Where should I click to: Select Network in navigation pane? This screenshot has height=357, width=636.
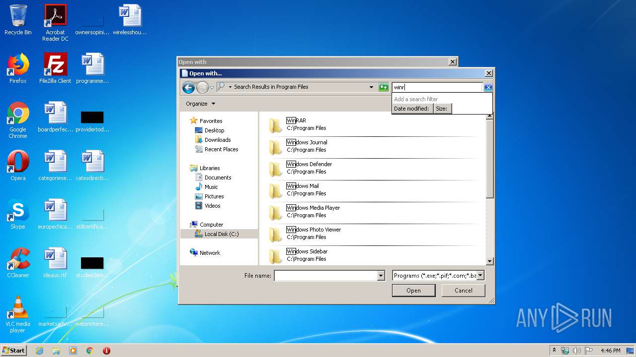tap(210, 253)
